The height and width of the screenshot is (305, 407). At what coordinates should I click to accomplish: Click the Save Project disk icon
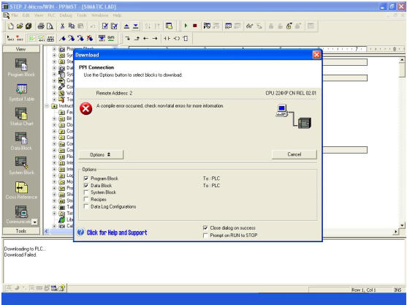point(28,26)
